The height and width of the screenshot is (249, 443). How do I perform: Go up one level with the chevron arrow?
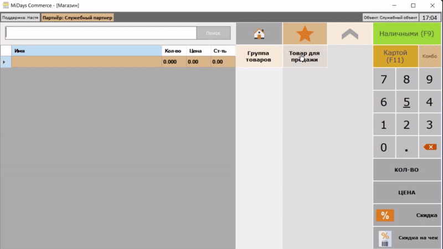click(x=350, y=34)
